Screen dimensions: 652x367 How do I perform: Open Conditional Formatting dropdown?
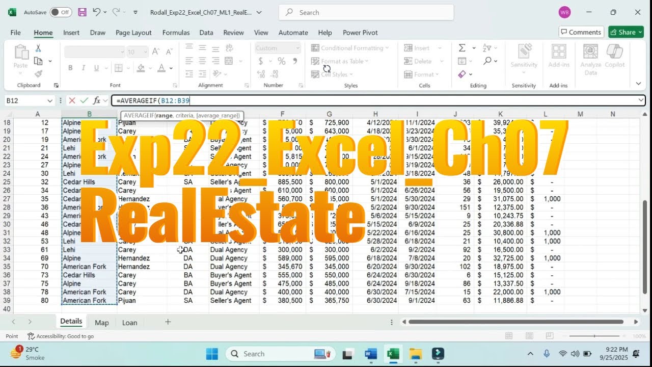click(x=350, y=48)
